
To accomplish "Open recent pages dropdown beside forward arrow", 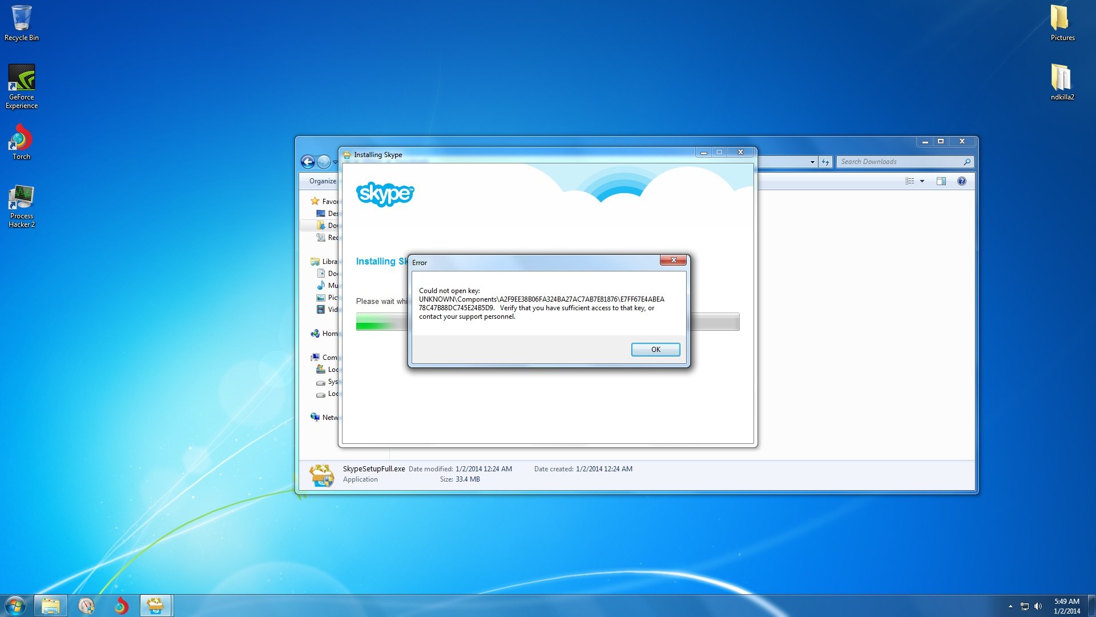I will point(335,162).
